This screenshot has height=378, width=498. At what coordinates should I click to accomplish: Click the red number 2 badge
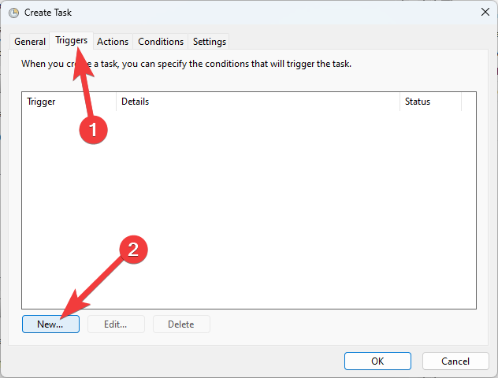click(133, 250)
